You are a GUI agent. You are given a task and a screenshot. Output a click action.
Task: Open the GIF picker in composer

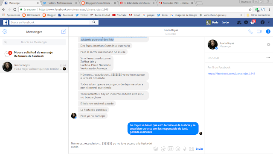170,149
